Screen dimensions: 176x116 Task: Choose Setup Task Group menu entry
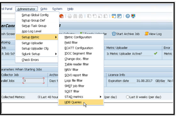[x=37, y=26]
